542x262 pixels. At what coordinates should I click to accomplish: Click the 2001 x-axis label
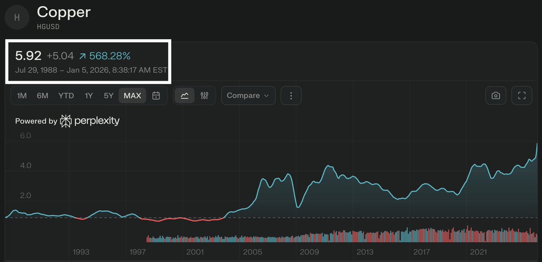click(195, 252)
